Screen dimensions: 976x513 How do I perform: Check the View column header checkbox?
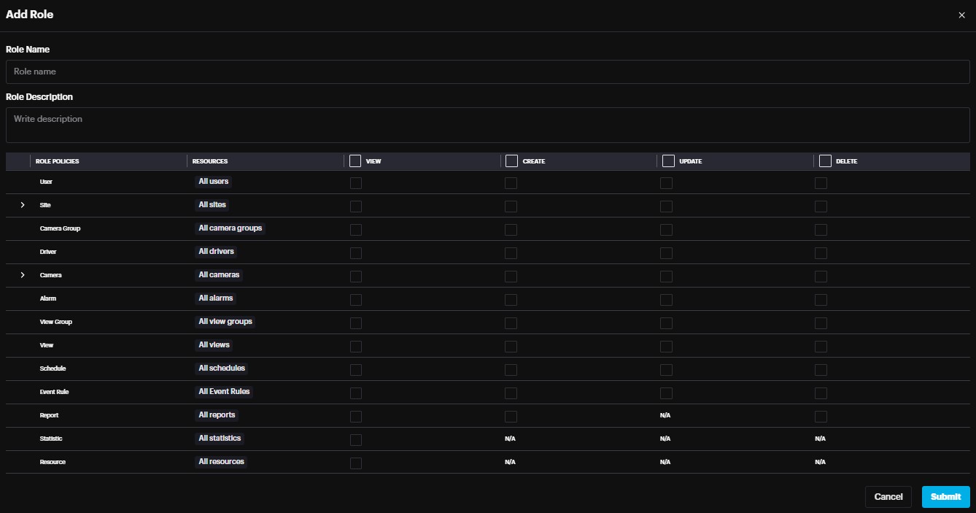click(355, 161)
